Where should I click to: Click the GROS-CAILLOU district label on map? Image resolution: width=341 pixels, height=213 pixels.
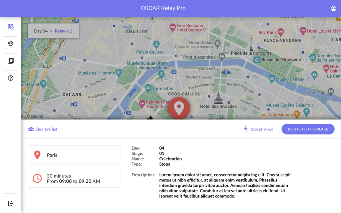[x=184, y=94]
